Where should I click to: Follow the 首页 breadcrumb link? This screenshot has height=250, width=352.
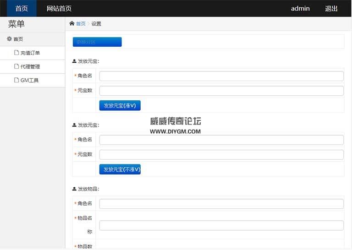[81, 23]
